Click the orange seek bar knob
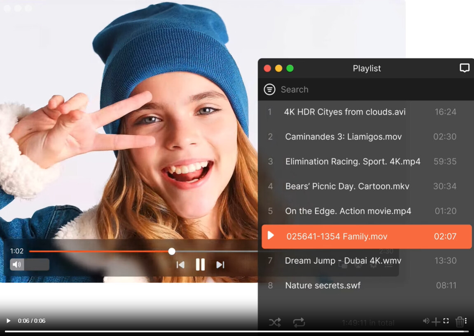 coord(172,251)
